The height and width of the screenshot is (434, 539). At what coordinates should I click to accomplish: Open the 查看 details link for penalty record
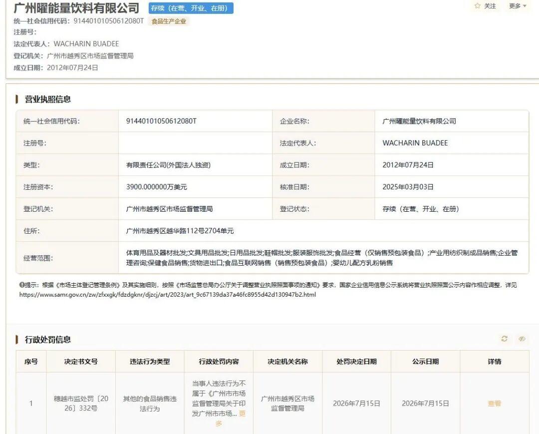click(x=494, y=404)
